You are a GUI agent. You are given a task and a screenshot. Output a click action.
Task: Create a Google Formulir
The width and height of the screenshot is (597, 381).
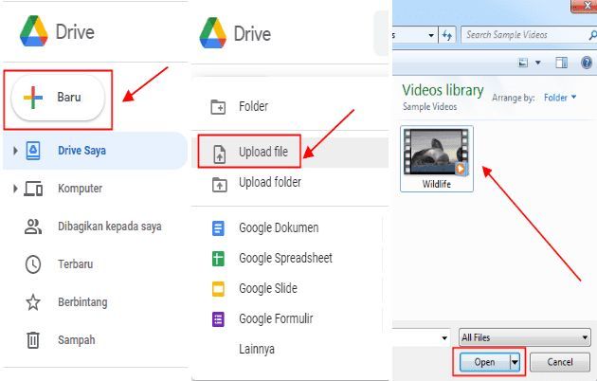pos(276,318)
